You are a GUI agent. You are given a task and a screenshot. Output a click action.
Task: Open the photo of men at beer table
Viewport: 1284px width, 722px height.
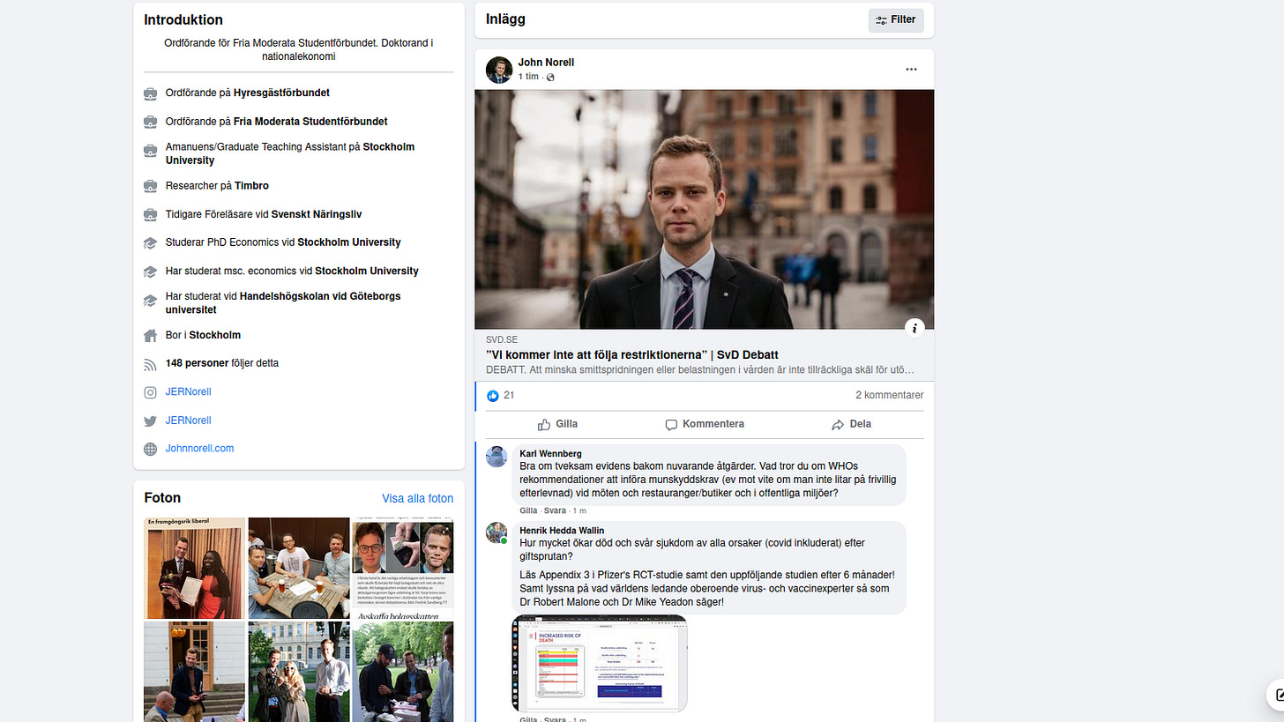pyautogui.click(x=299, y=568)
